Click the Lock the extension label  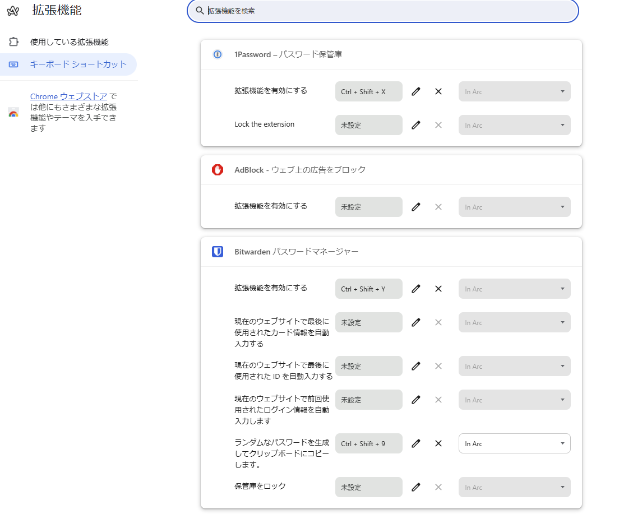coord(265,124)
